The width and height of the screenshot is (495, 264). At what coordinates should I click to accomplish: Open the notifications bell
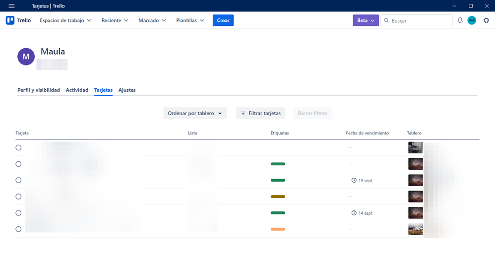pos(460,20)
